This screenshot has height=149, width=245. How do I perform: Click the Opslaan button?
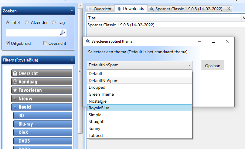(x=213, y=65)
